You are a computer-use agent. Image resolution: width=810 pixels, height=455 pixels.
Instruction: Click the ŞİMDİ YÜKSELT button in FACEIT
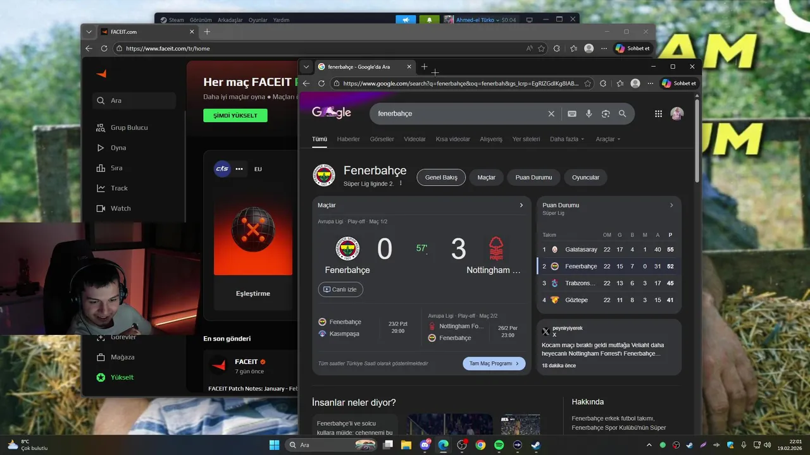[235, 116]
